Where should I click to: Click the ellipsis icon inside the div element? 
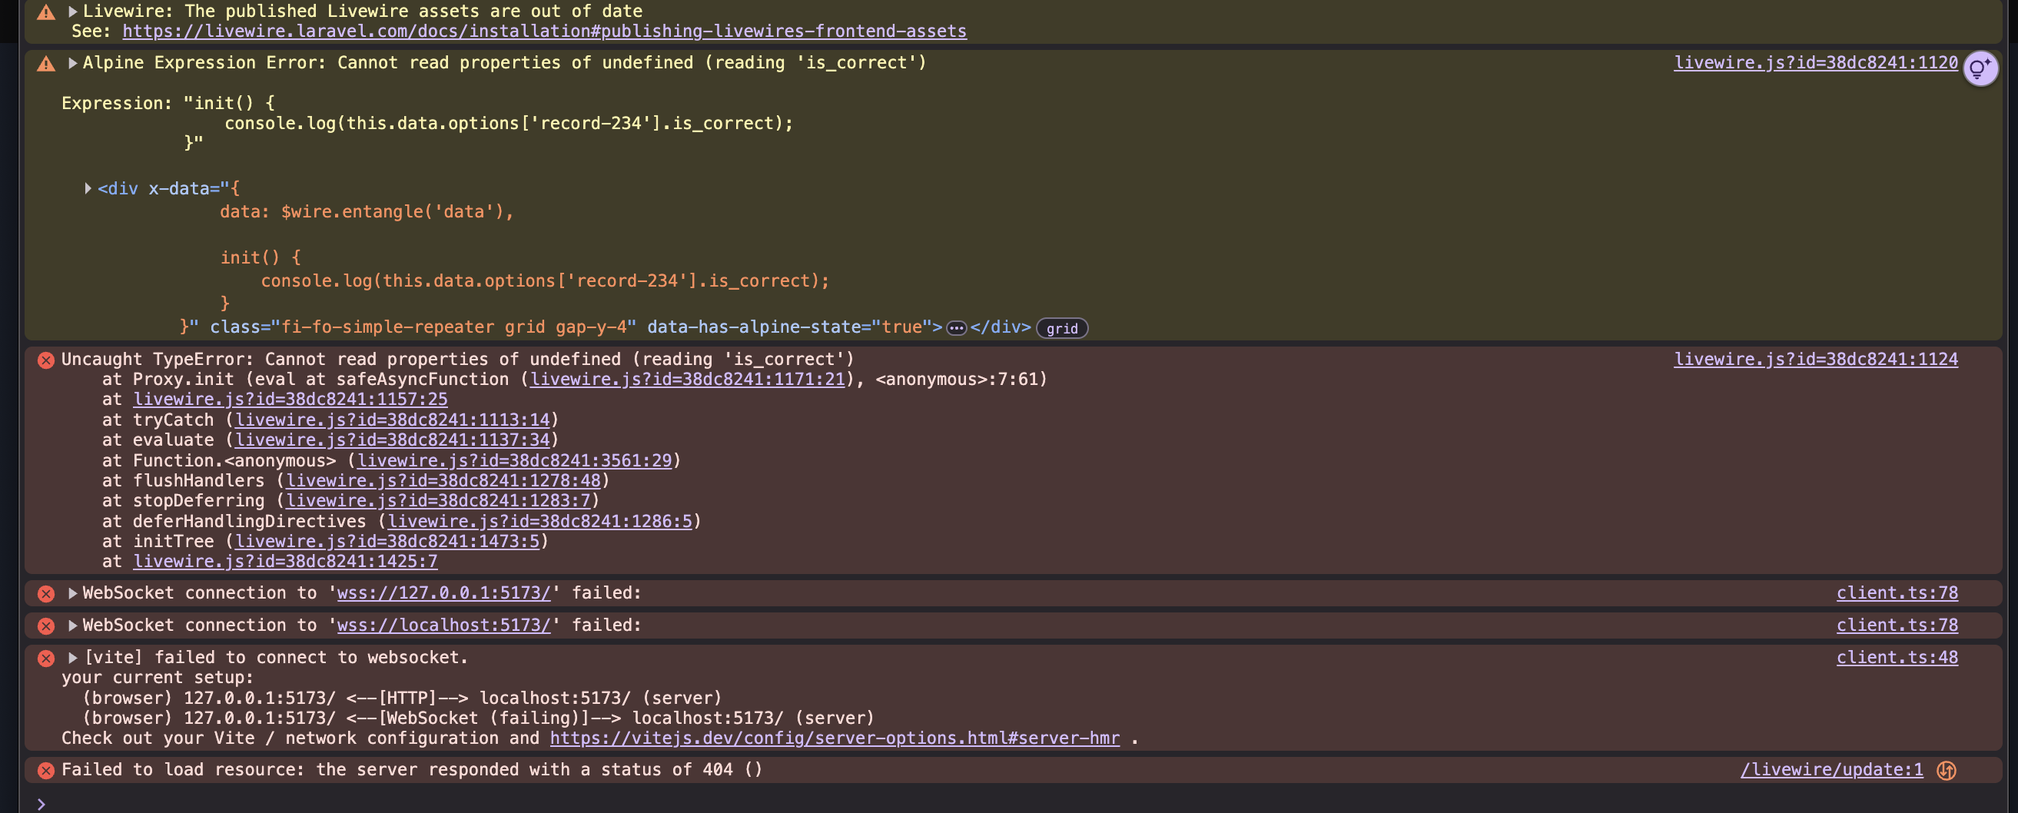tap(956, 328)
